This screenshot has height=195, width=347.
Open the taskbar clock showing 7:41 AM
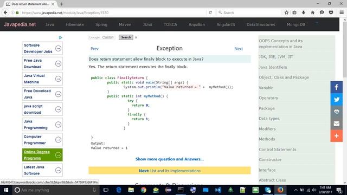325,190
